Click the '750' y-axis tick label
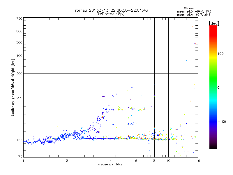This screenshot has width=233, height=175. coord(20,18)
